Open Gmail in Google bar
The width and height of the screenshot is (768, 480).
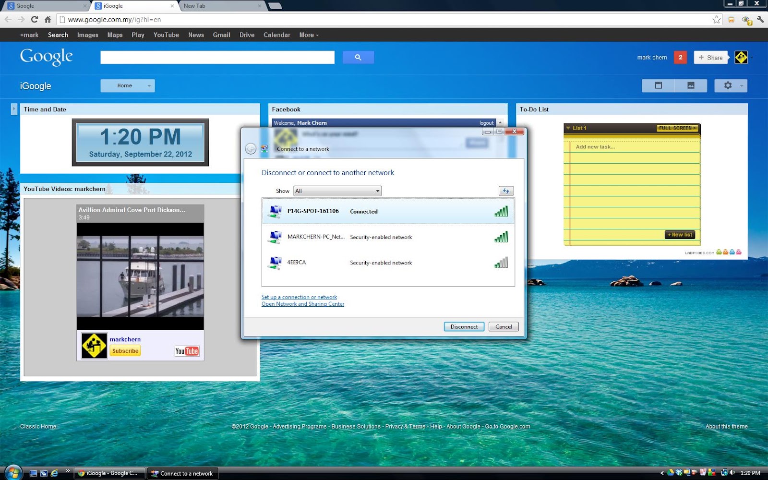click(221, 35)
